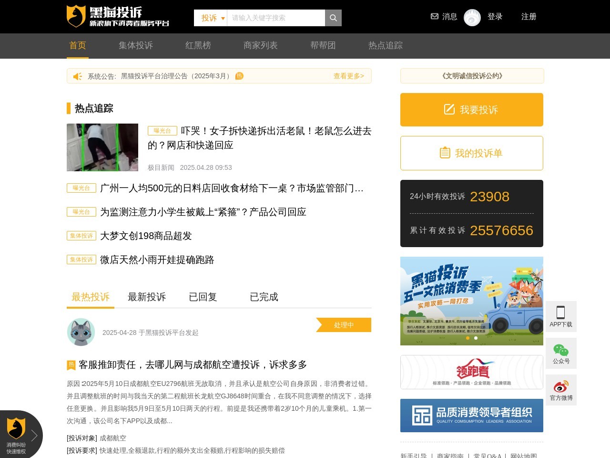Viewport: 610px width, 458px height.
Task: Click the 极目新闻 source text
Action: tap(161, 167)
